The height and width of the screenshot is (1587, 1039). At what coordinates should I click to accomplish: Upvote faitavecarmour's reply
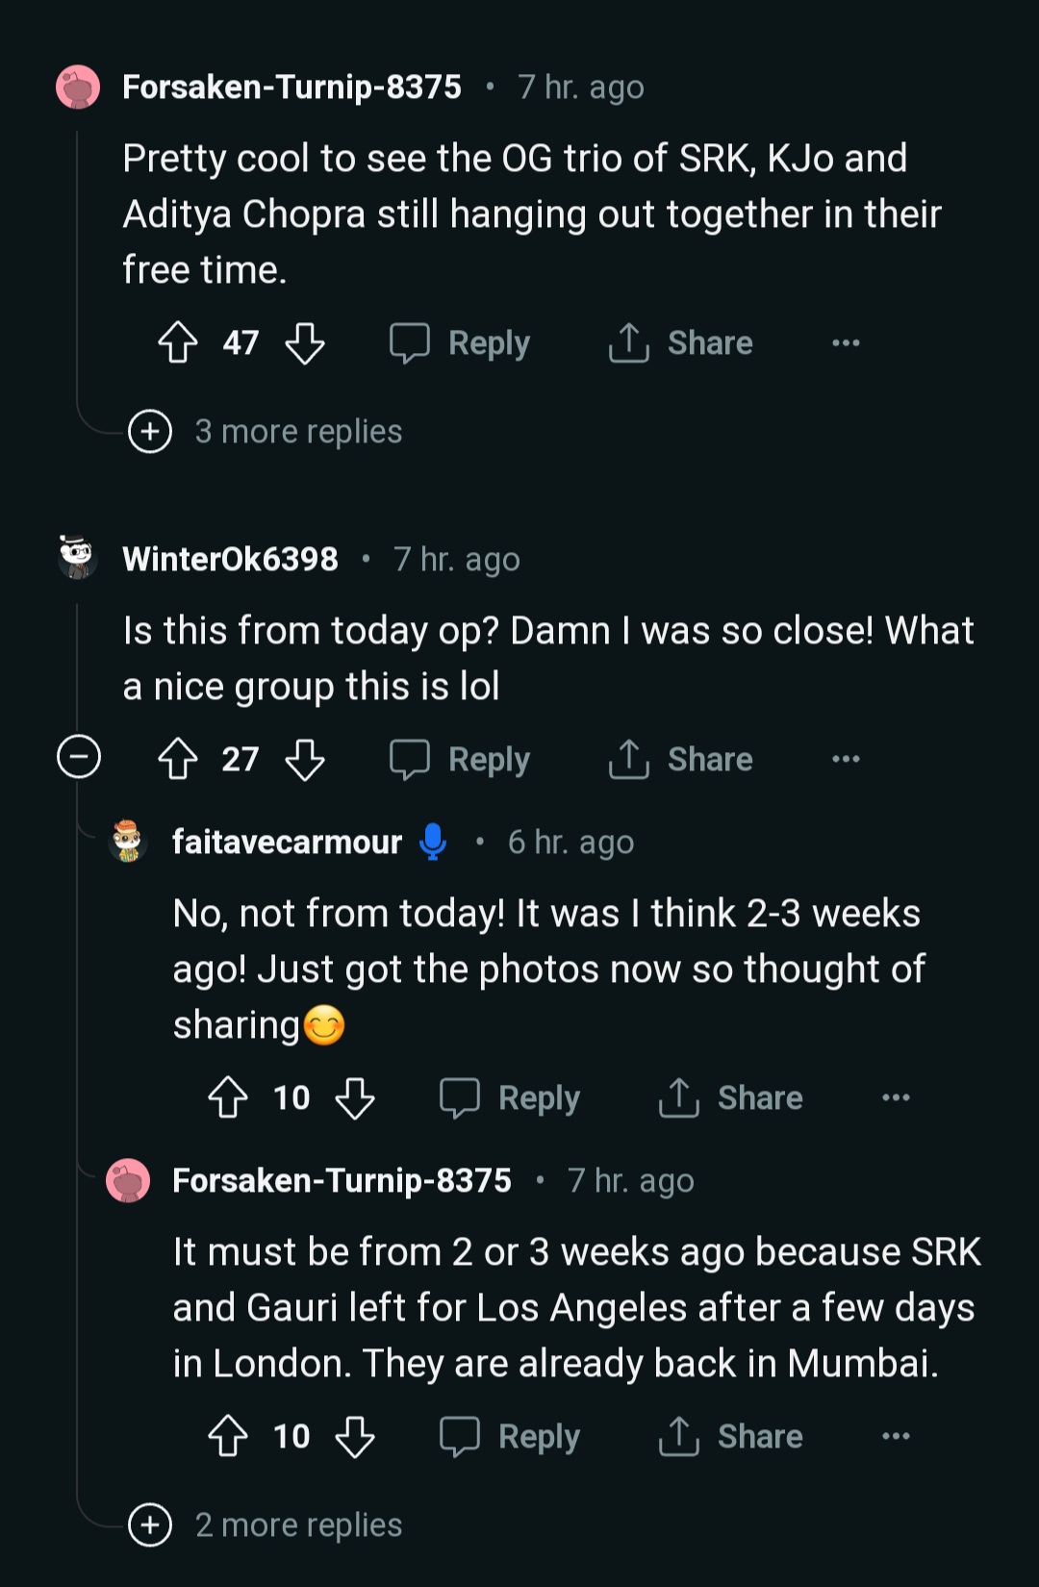pos(228,1098)
